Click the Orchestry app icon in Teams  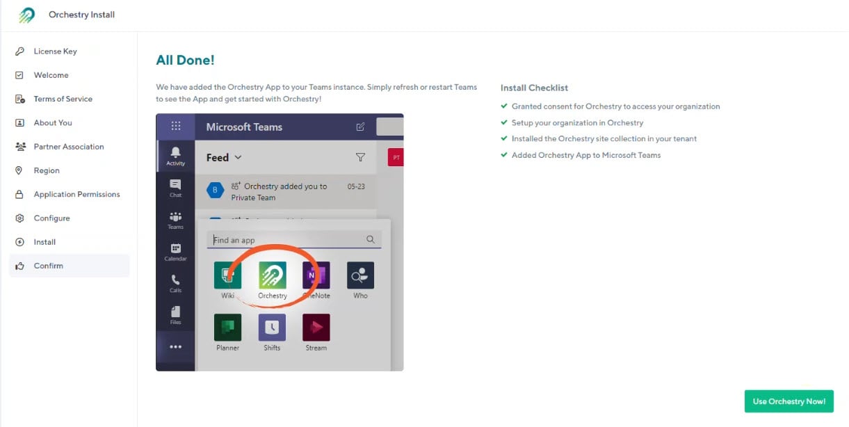[272, 275]
